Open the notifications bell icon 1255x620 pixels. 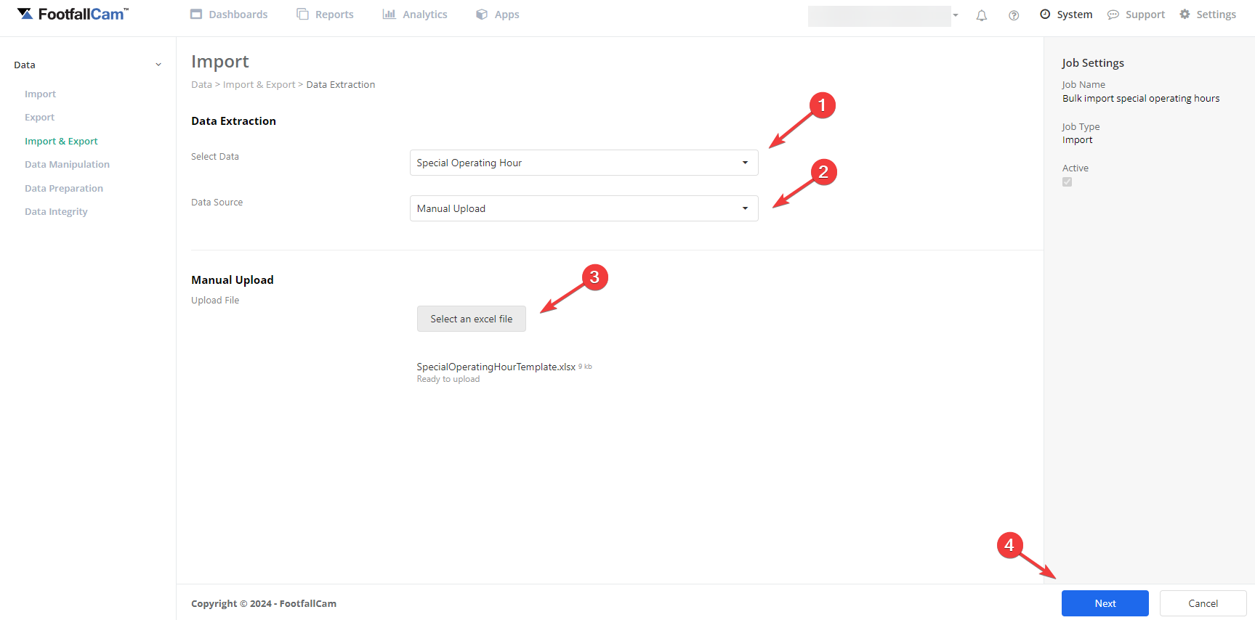pos(981,15)
